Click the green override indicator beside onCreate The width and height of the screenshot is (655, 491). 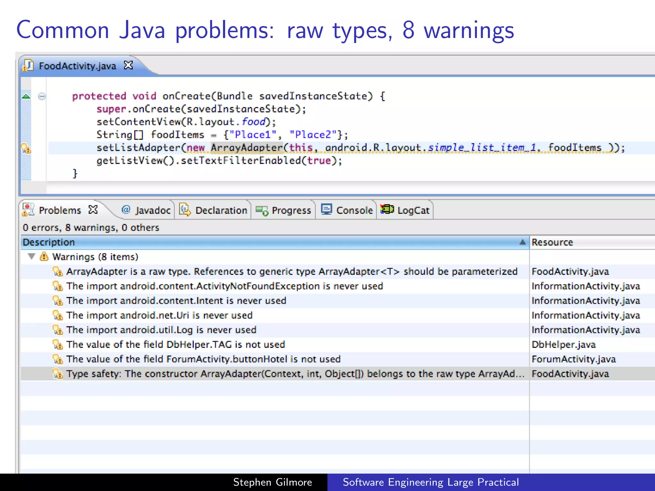[26, 96]
